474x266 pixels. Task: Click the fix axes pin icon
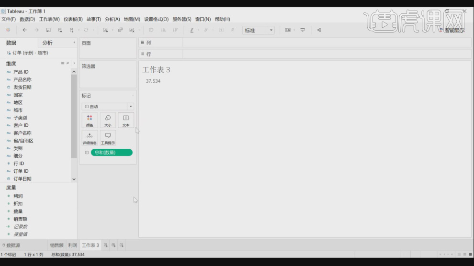click(x=233, y=30)
